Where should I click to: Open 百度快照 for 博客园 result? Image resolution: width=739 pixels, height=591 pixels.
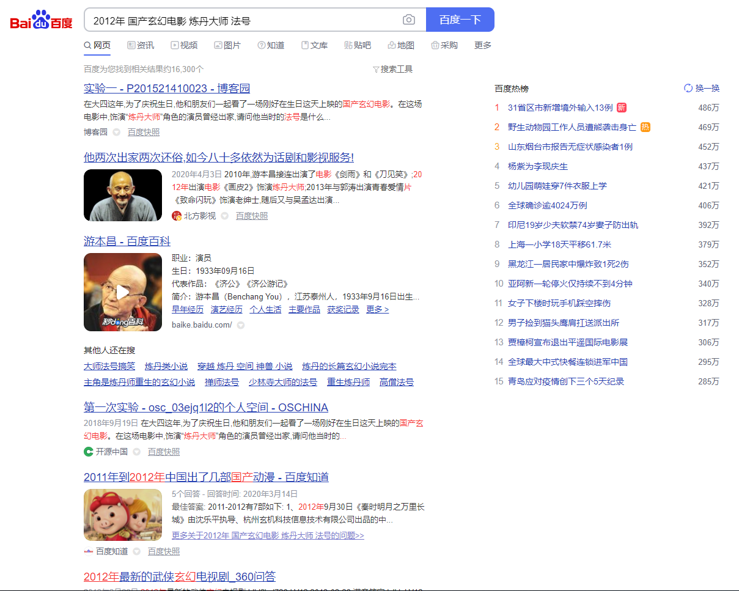(x=144, y=132)
